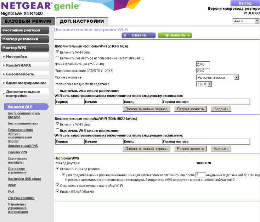Open Счетчик трафика link
This screenshot has height=222, width=260.
tap(21, 198)
